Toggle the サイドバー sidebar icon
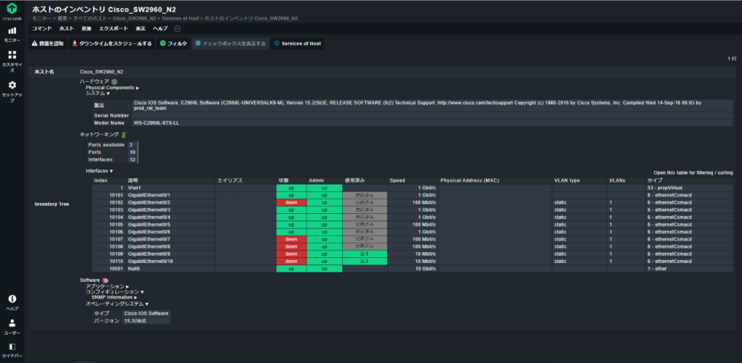742x363 pixels. (x=12, y=350)
